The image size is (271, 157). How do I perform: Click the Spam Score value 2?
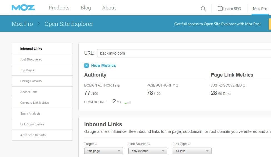(x=114, y=101)
